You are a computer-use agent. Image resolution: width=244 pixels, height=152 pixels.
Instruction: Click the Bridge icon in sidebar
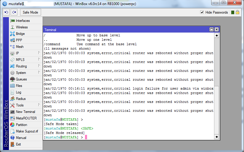click(x=12, y=34)
